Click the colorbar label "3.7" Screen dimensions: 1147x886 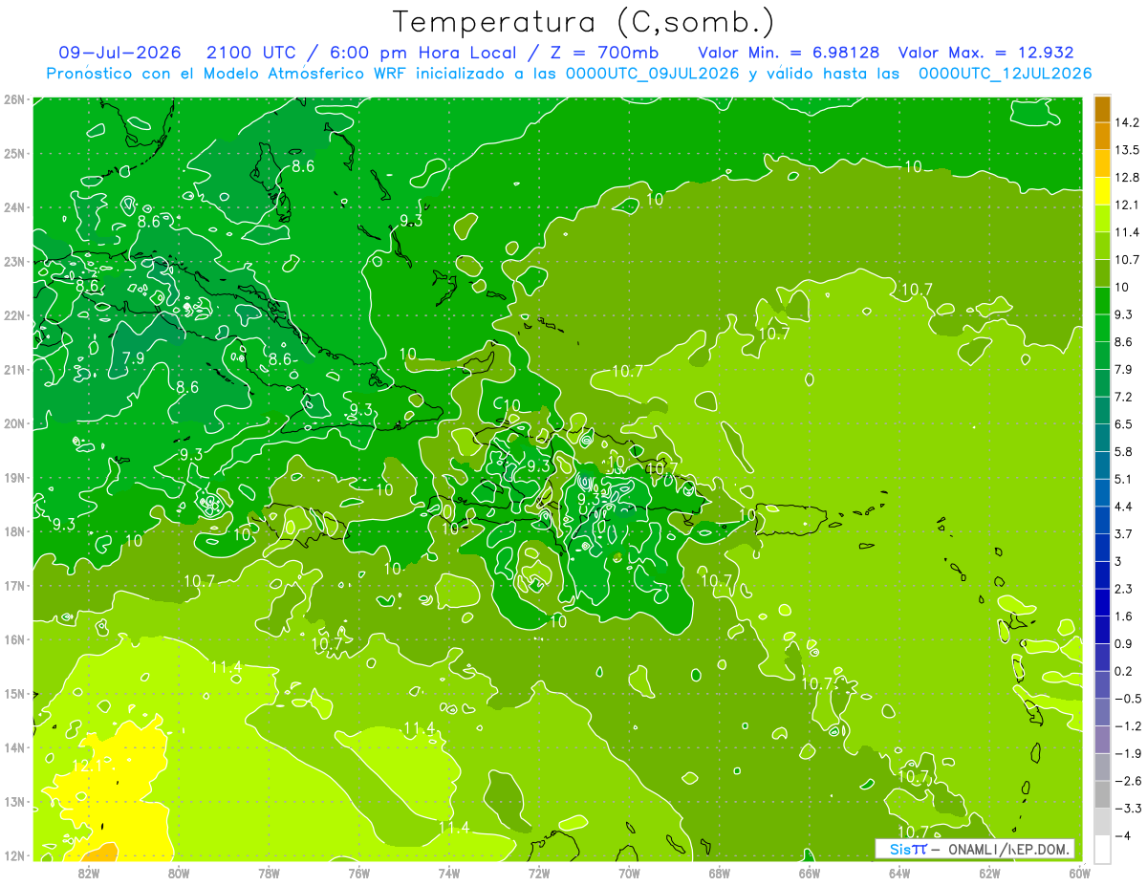click(1124, 533)
